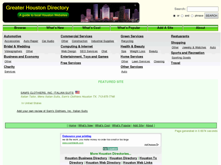This screenshot has height=165, width=221.
Task: Open the Shopping category
Action: [x=178, y=43]
